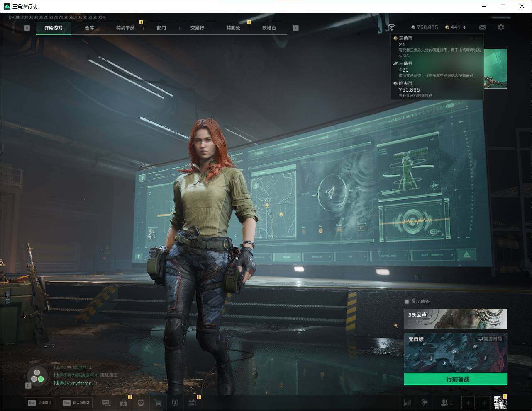Click the flags icon in bottom bar
Image resolution: width=532 pixels, height=411 pixels.
click(x=425, y=403)
